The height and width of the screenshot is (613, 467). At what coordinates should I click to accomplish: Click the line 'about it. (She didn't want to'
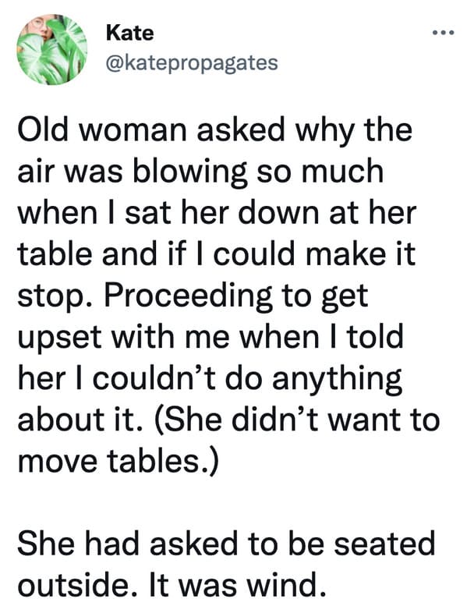point(228,421)
